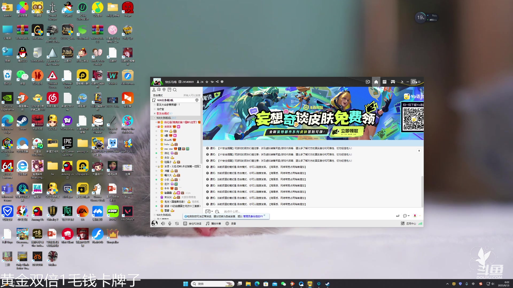The image size is (513, 288).
Task: Click the speaker volume icon in YY bottom bar
Action: 163,223
